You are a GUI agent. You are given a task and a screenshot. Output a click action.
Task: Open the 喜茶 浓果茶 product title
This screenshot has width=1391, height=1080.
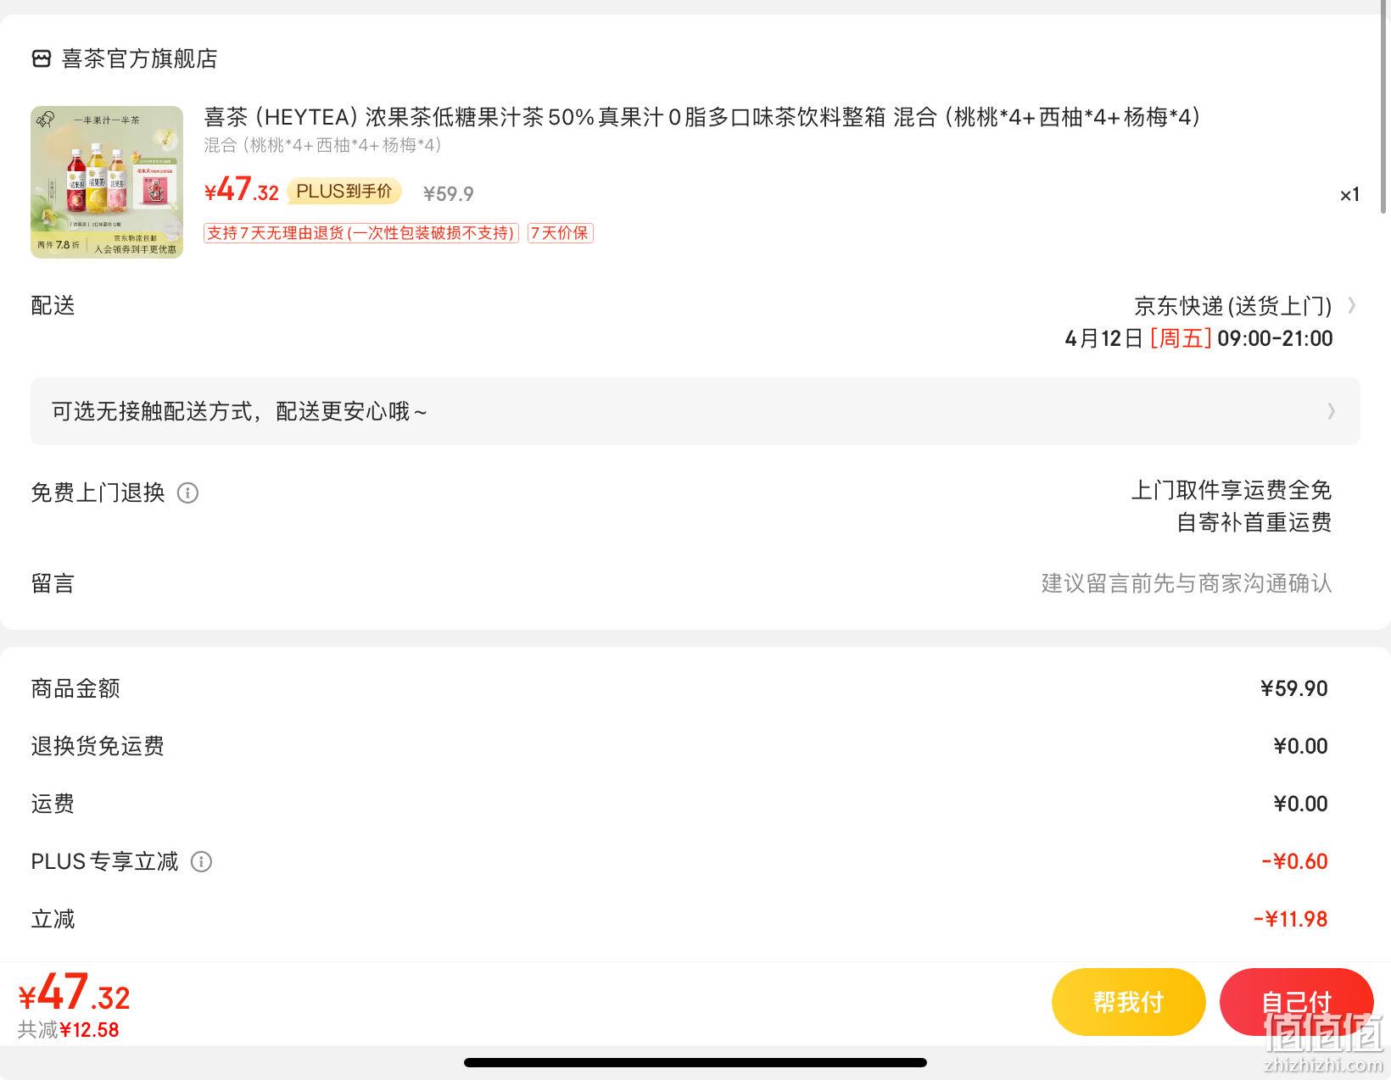click(x=702, y=117)
